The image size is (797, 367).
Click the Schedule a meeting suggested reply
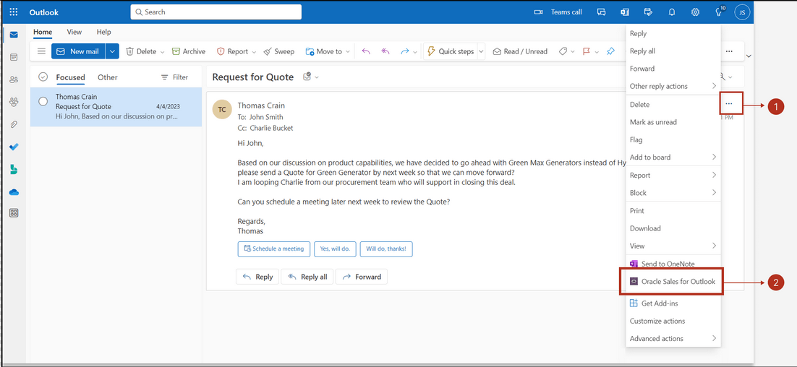coord(274,249)
